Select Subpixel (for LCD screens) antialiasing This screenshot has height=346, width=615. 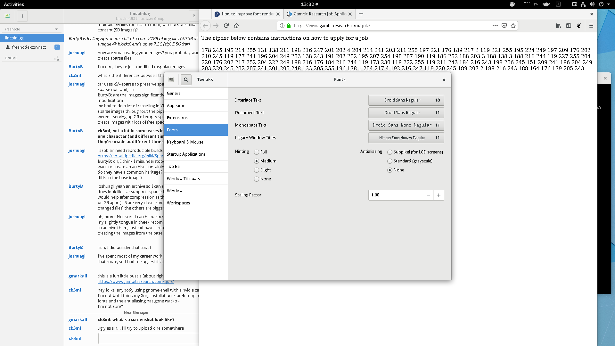coord(390,152)
